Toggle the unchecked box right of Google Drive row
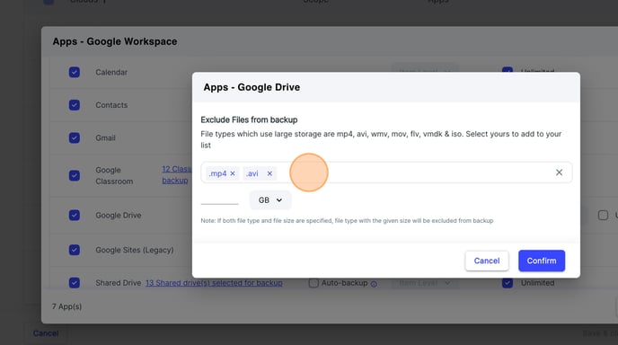Viewport: 618px width, 345px height. pyautogui.click(x=603, y=216)
